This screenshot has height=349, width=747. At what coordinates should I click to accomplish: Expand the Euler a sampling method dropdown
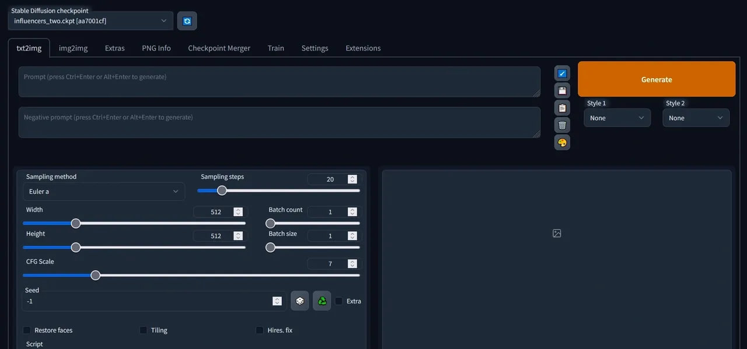104,192
